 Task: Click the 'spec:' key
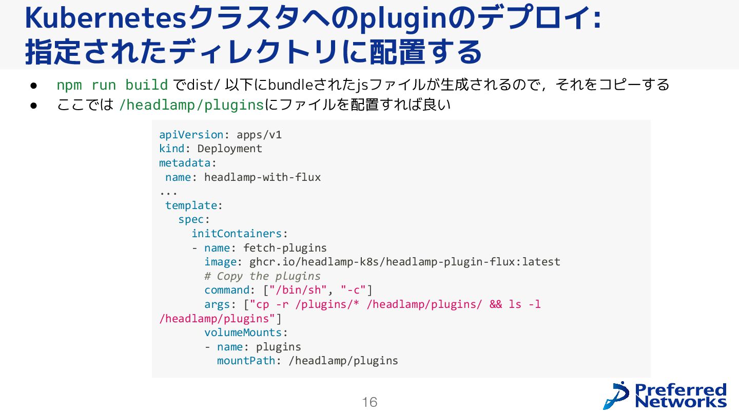[195, 219]
